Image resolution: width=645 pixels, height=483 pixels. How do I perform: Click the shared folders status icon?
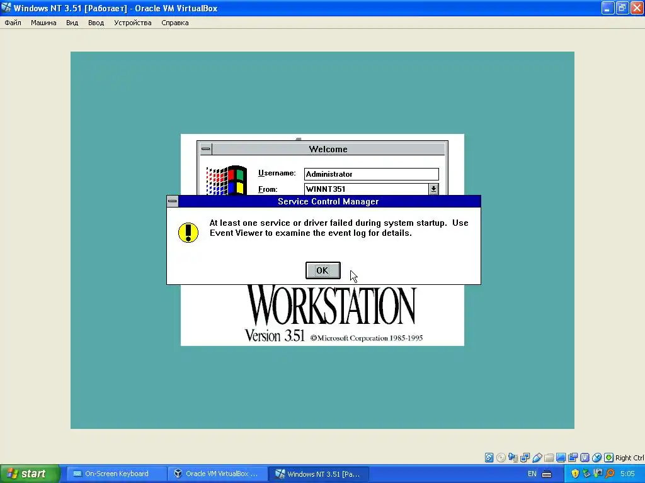549,458
